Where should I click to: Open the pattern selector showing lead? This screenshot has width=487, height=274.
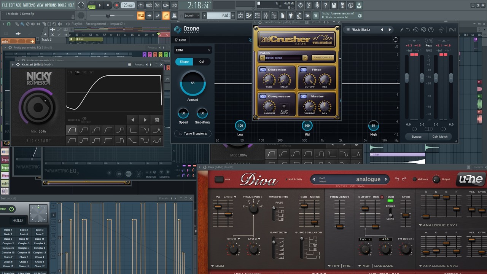click(x=218, y=16)
